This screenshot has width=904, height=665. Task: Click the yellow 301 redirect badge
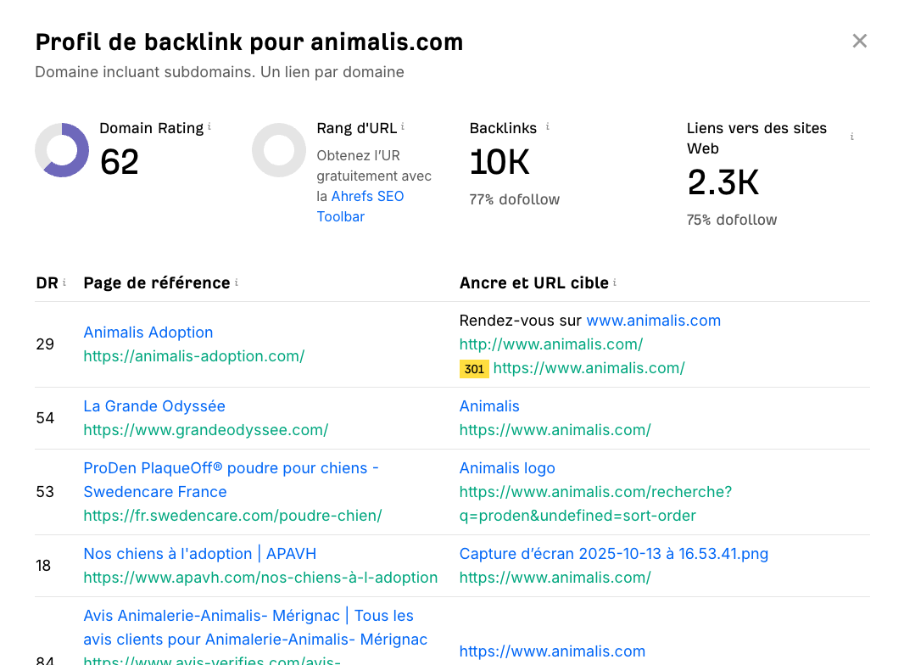click(x=474, y=369)
